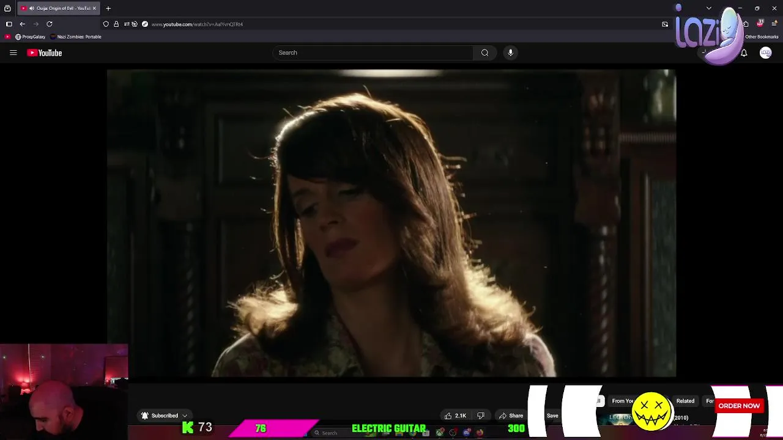This screenshot has height=440, width=783.
Task: Go back with browser back arrow
Action: 23,24
